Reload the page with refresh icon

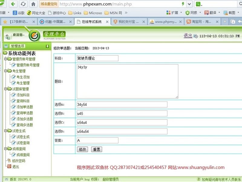[23, 4]
